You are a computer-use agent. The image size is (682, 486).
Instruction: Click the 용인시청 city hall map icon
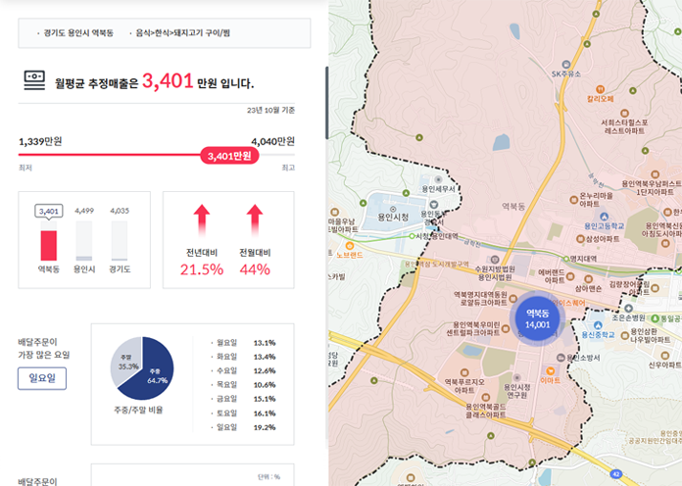click(393, 210)
